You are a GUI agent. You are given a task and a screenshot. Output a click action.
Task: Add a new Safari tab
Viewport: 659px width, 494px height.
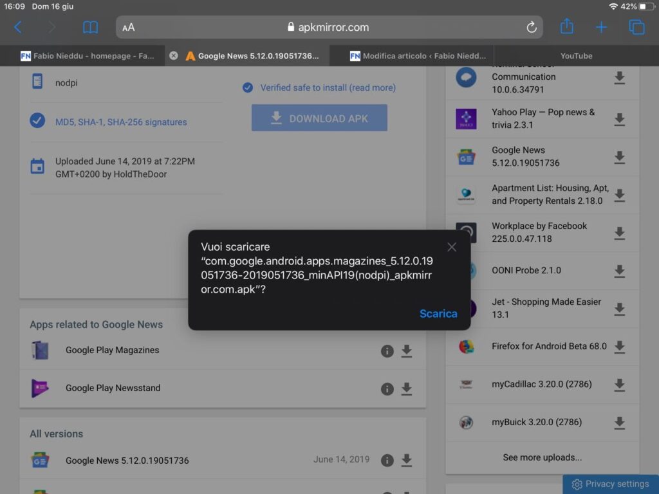tap(602, 27)
